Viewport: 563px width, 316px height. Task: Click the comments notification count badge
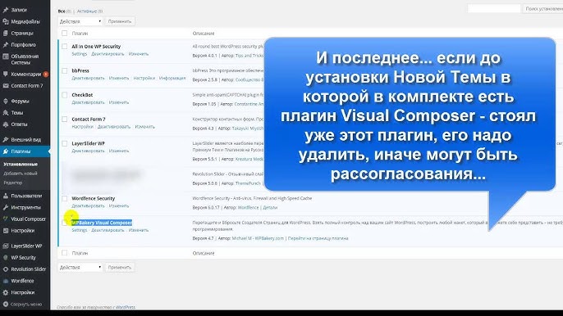pos(46,74)
